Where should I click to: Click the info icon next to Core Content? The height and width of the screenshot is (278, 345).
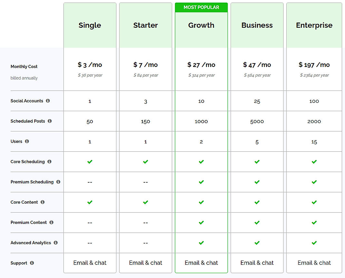42,202
